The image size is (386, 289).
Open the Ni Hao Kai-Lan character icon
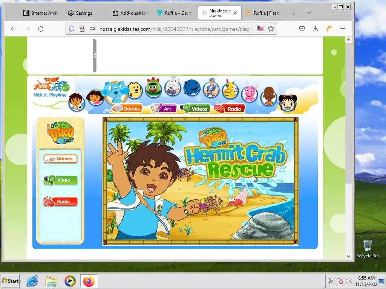coord(288,103)
